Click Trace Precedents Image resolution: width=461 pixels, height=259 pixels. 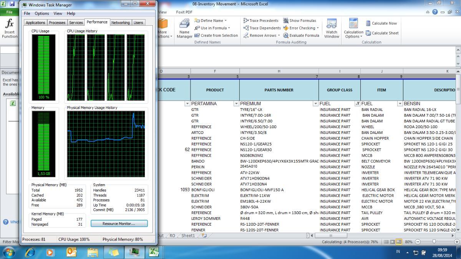[x=261, y=20]
